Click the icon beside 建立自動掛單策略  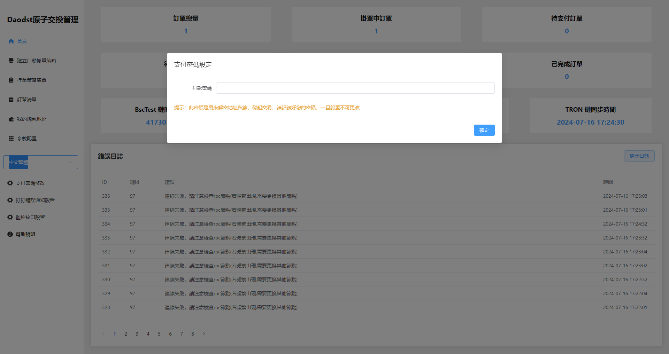[11, 61]
